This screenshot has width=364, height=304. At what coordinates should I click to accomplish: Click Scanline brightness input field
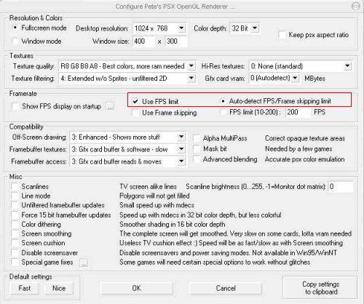pyautogui.click(x=340, y=187)
